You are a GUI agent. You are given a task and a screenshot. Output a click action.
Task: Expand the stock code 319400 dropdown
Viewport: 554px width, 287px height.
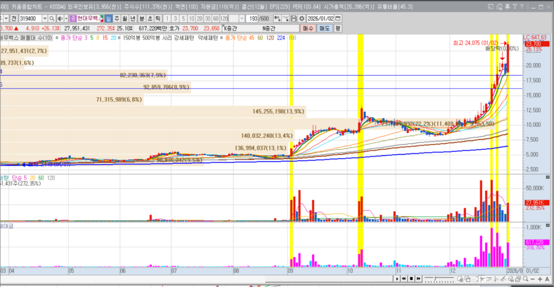coord(45,18)
